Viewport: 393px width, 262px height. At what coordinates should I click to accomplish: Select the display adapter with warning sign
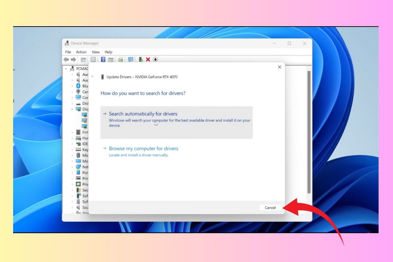pyautogui.click(x=84, y=121)
